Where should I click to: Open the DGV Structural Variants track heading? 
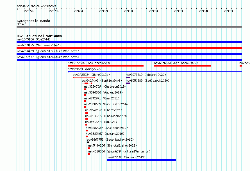[39, 36]
